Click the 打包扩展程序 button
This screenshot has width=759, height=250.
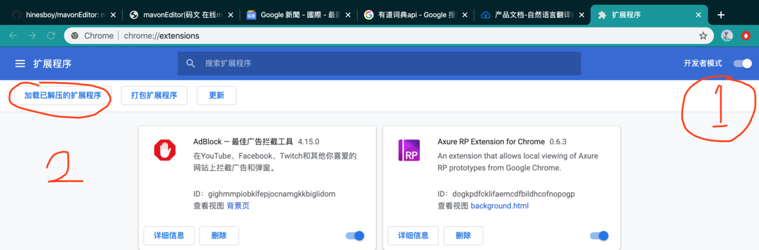pos(154,96)
